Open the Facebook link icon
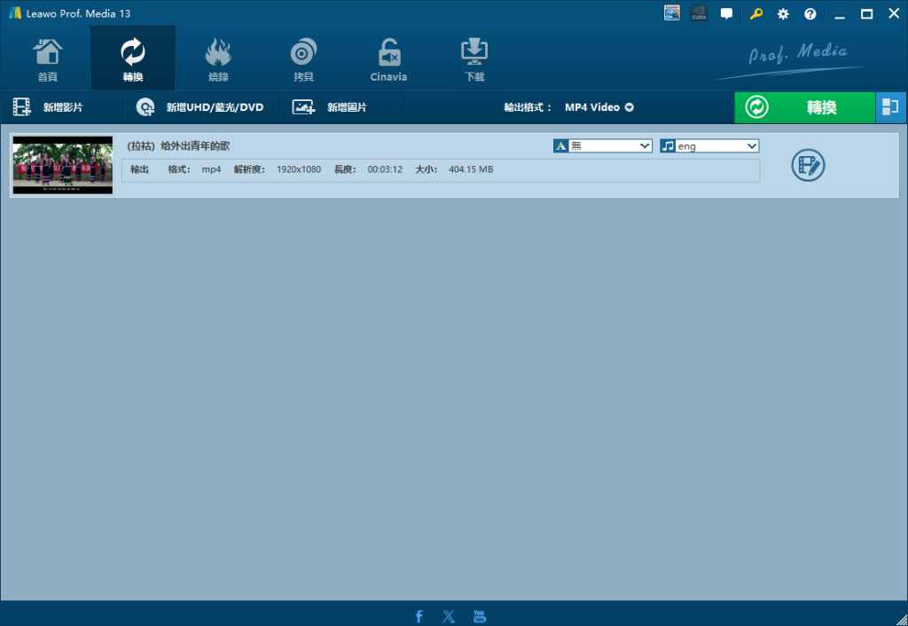The width and height of the screenshot is (908, 626). (419, 616)
